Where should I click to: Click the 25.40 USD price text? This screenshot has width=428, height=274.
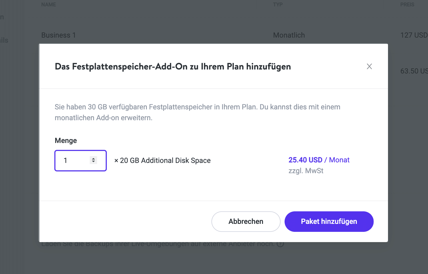[305, 160]
